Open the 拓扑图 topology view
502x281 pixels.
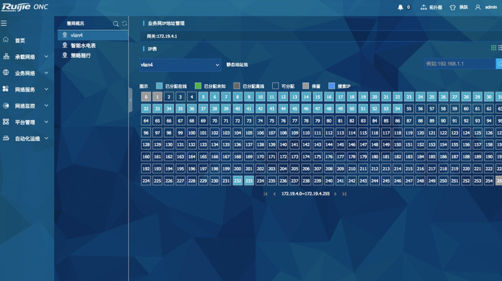click(432, 7)
